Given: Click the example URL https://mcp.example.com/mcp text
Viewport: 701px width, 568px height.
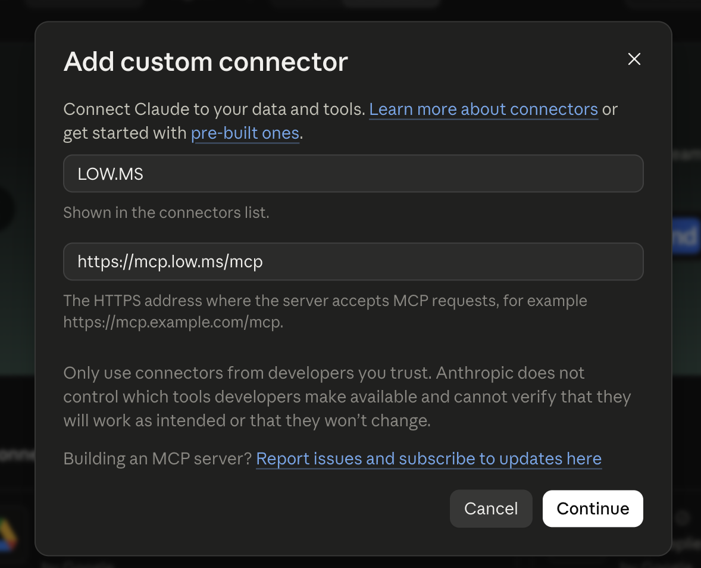Looking at the screenshot, I should click(x=173, y=323).
